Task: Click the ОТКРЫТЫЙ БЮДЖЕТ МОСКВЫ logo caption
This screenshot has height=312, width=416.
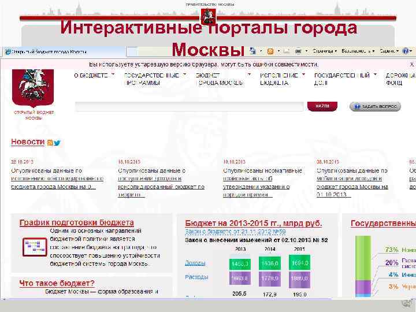Action: tap(34, 115)
